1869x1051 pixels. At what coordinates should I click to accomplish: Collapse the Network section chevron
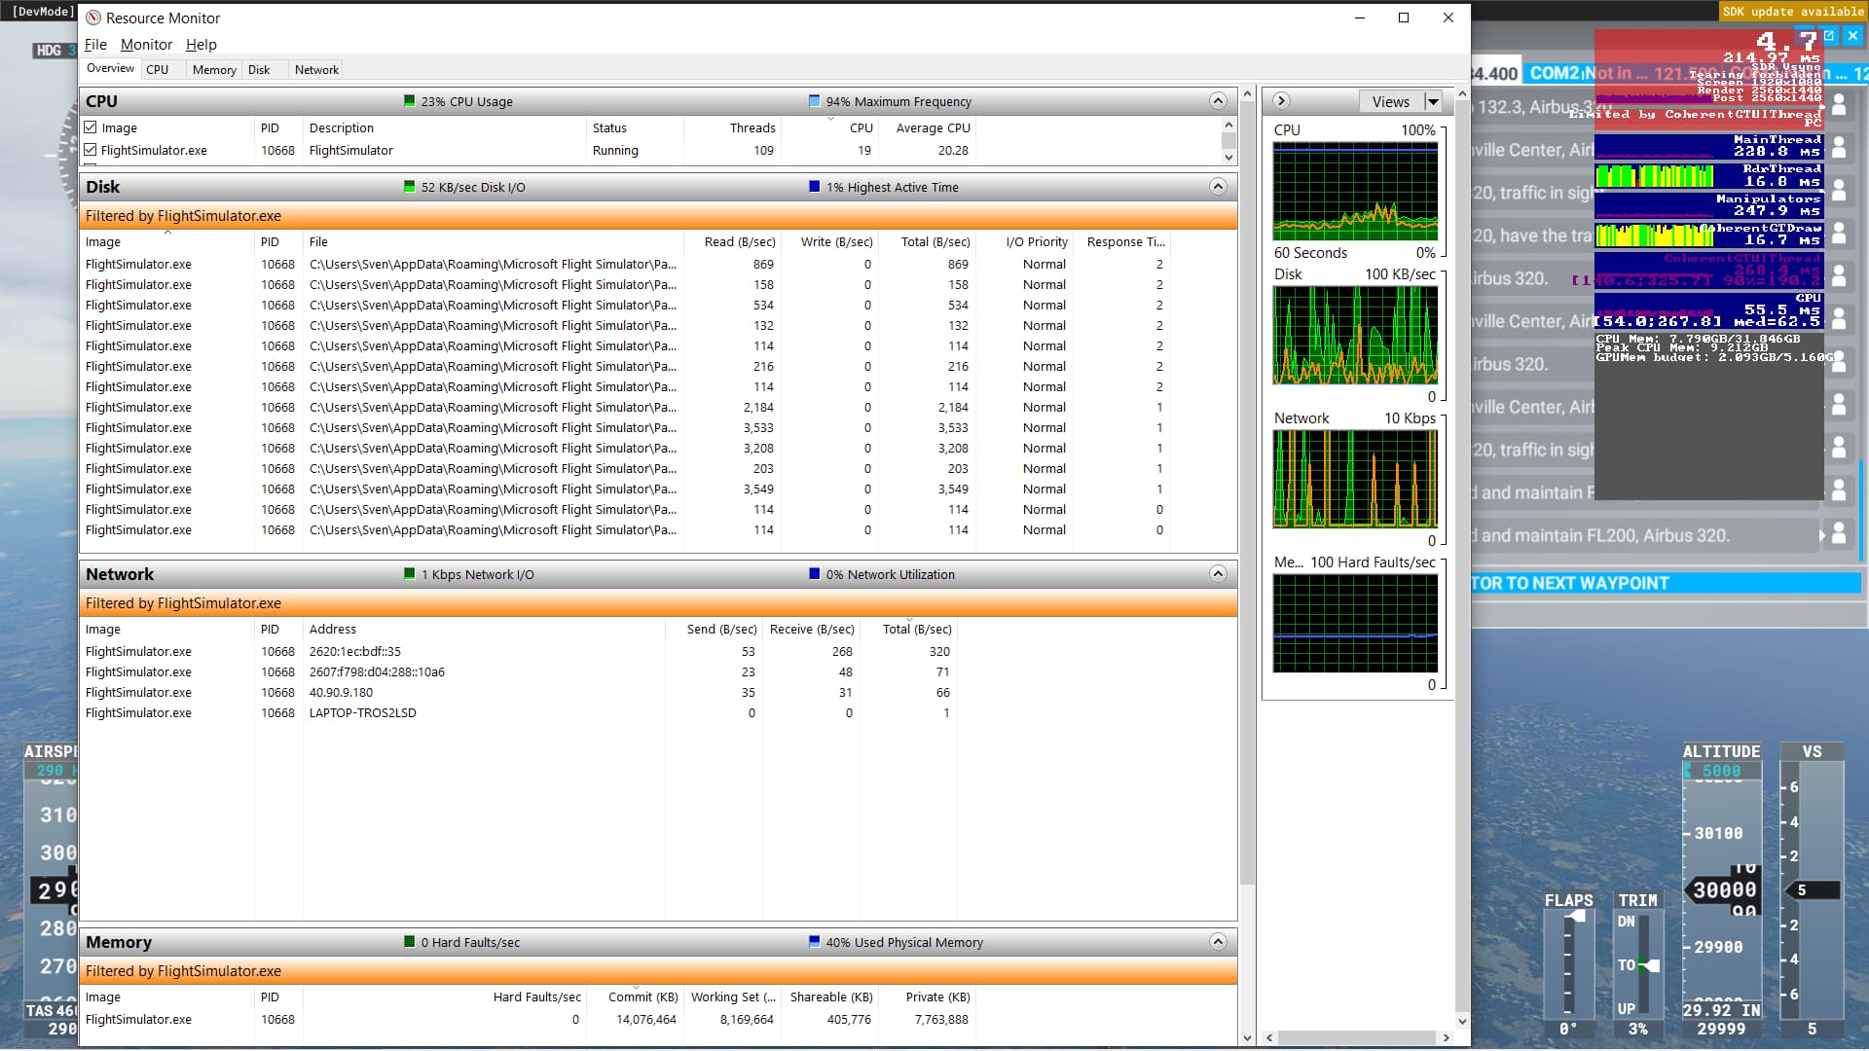[1217, 574]
